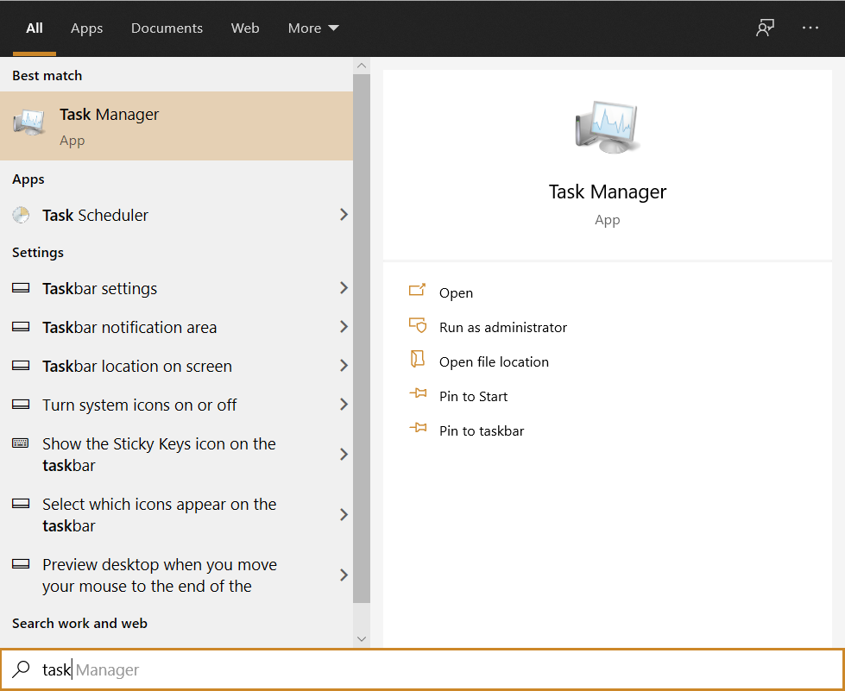
Task: Open the three-dots options menu
Action: point(810,28)
